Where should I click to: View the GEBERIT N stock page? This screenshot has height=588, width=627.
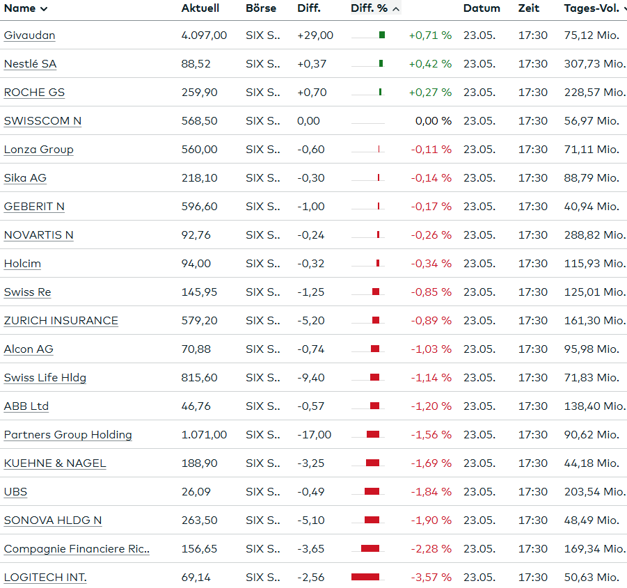(x=34, y=206)
